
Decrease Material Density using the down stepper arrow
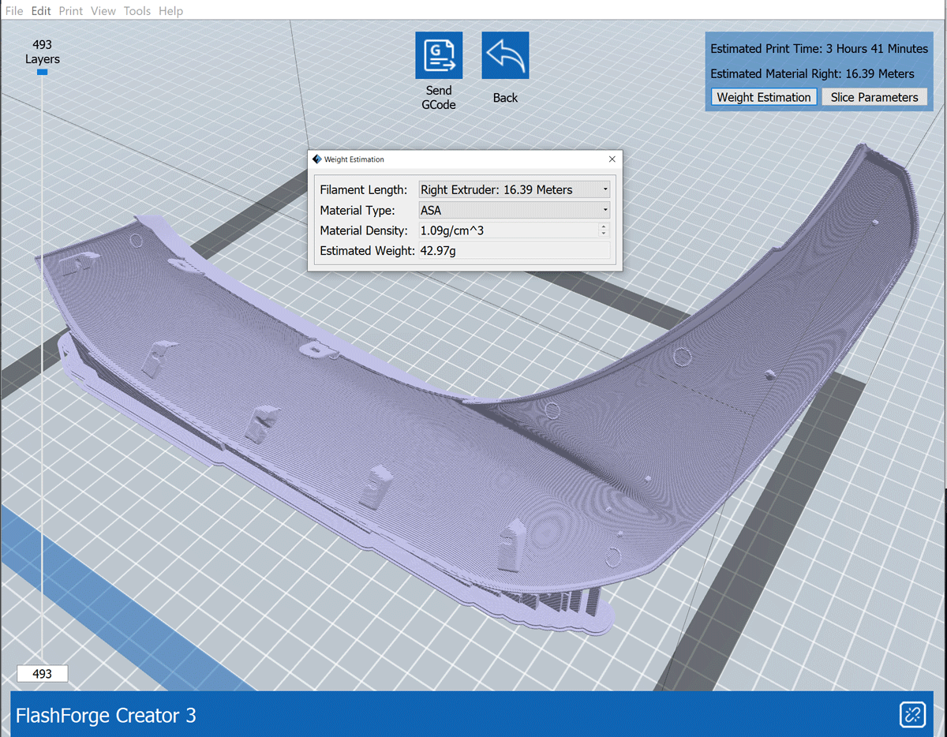click(605, 234)
